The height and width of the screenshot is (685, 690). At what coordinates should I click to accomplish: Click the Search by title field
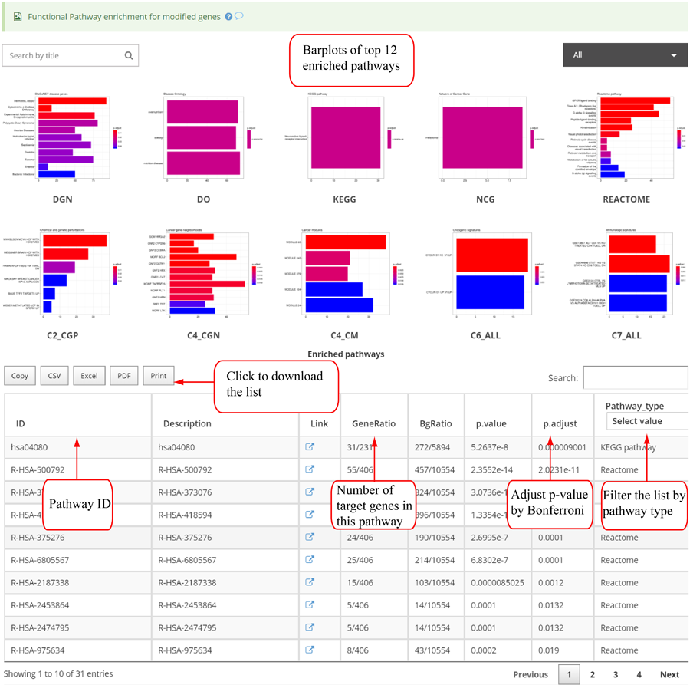(65, 55)
